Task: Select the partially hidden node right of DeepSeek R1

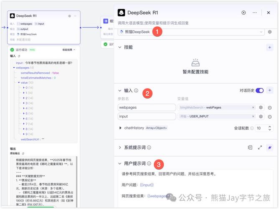Action: [x=107, y=28]
